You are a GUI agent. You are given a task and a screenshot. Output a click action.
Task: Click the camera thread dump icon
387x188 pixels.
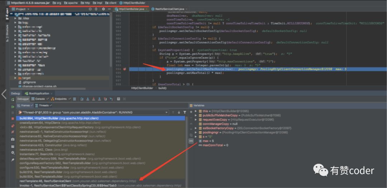pos(13,139)
